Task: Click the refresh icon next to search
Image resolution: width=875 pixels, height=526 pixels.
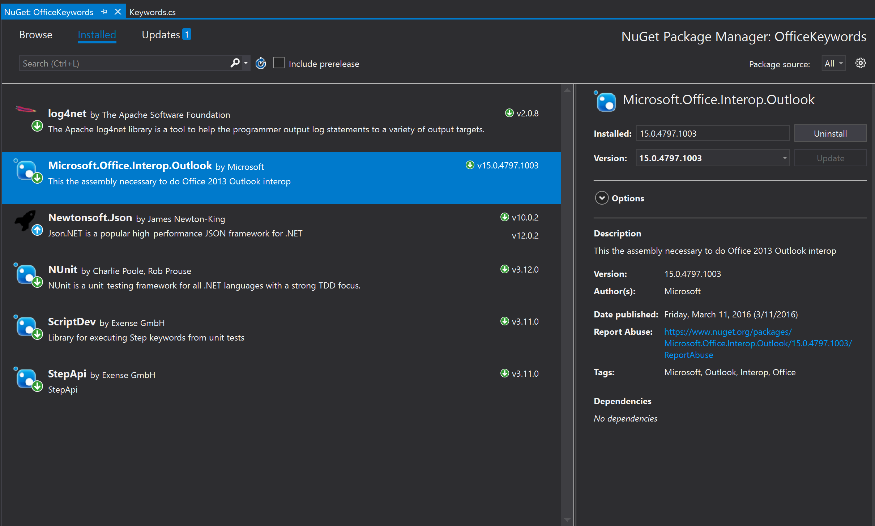Action: (260, 63)
